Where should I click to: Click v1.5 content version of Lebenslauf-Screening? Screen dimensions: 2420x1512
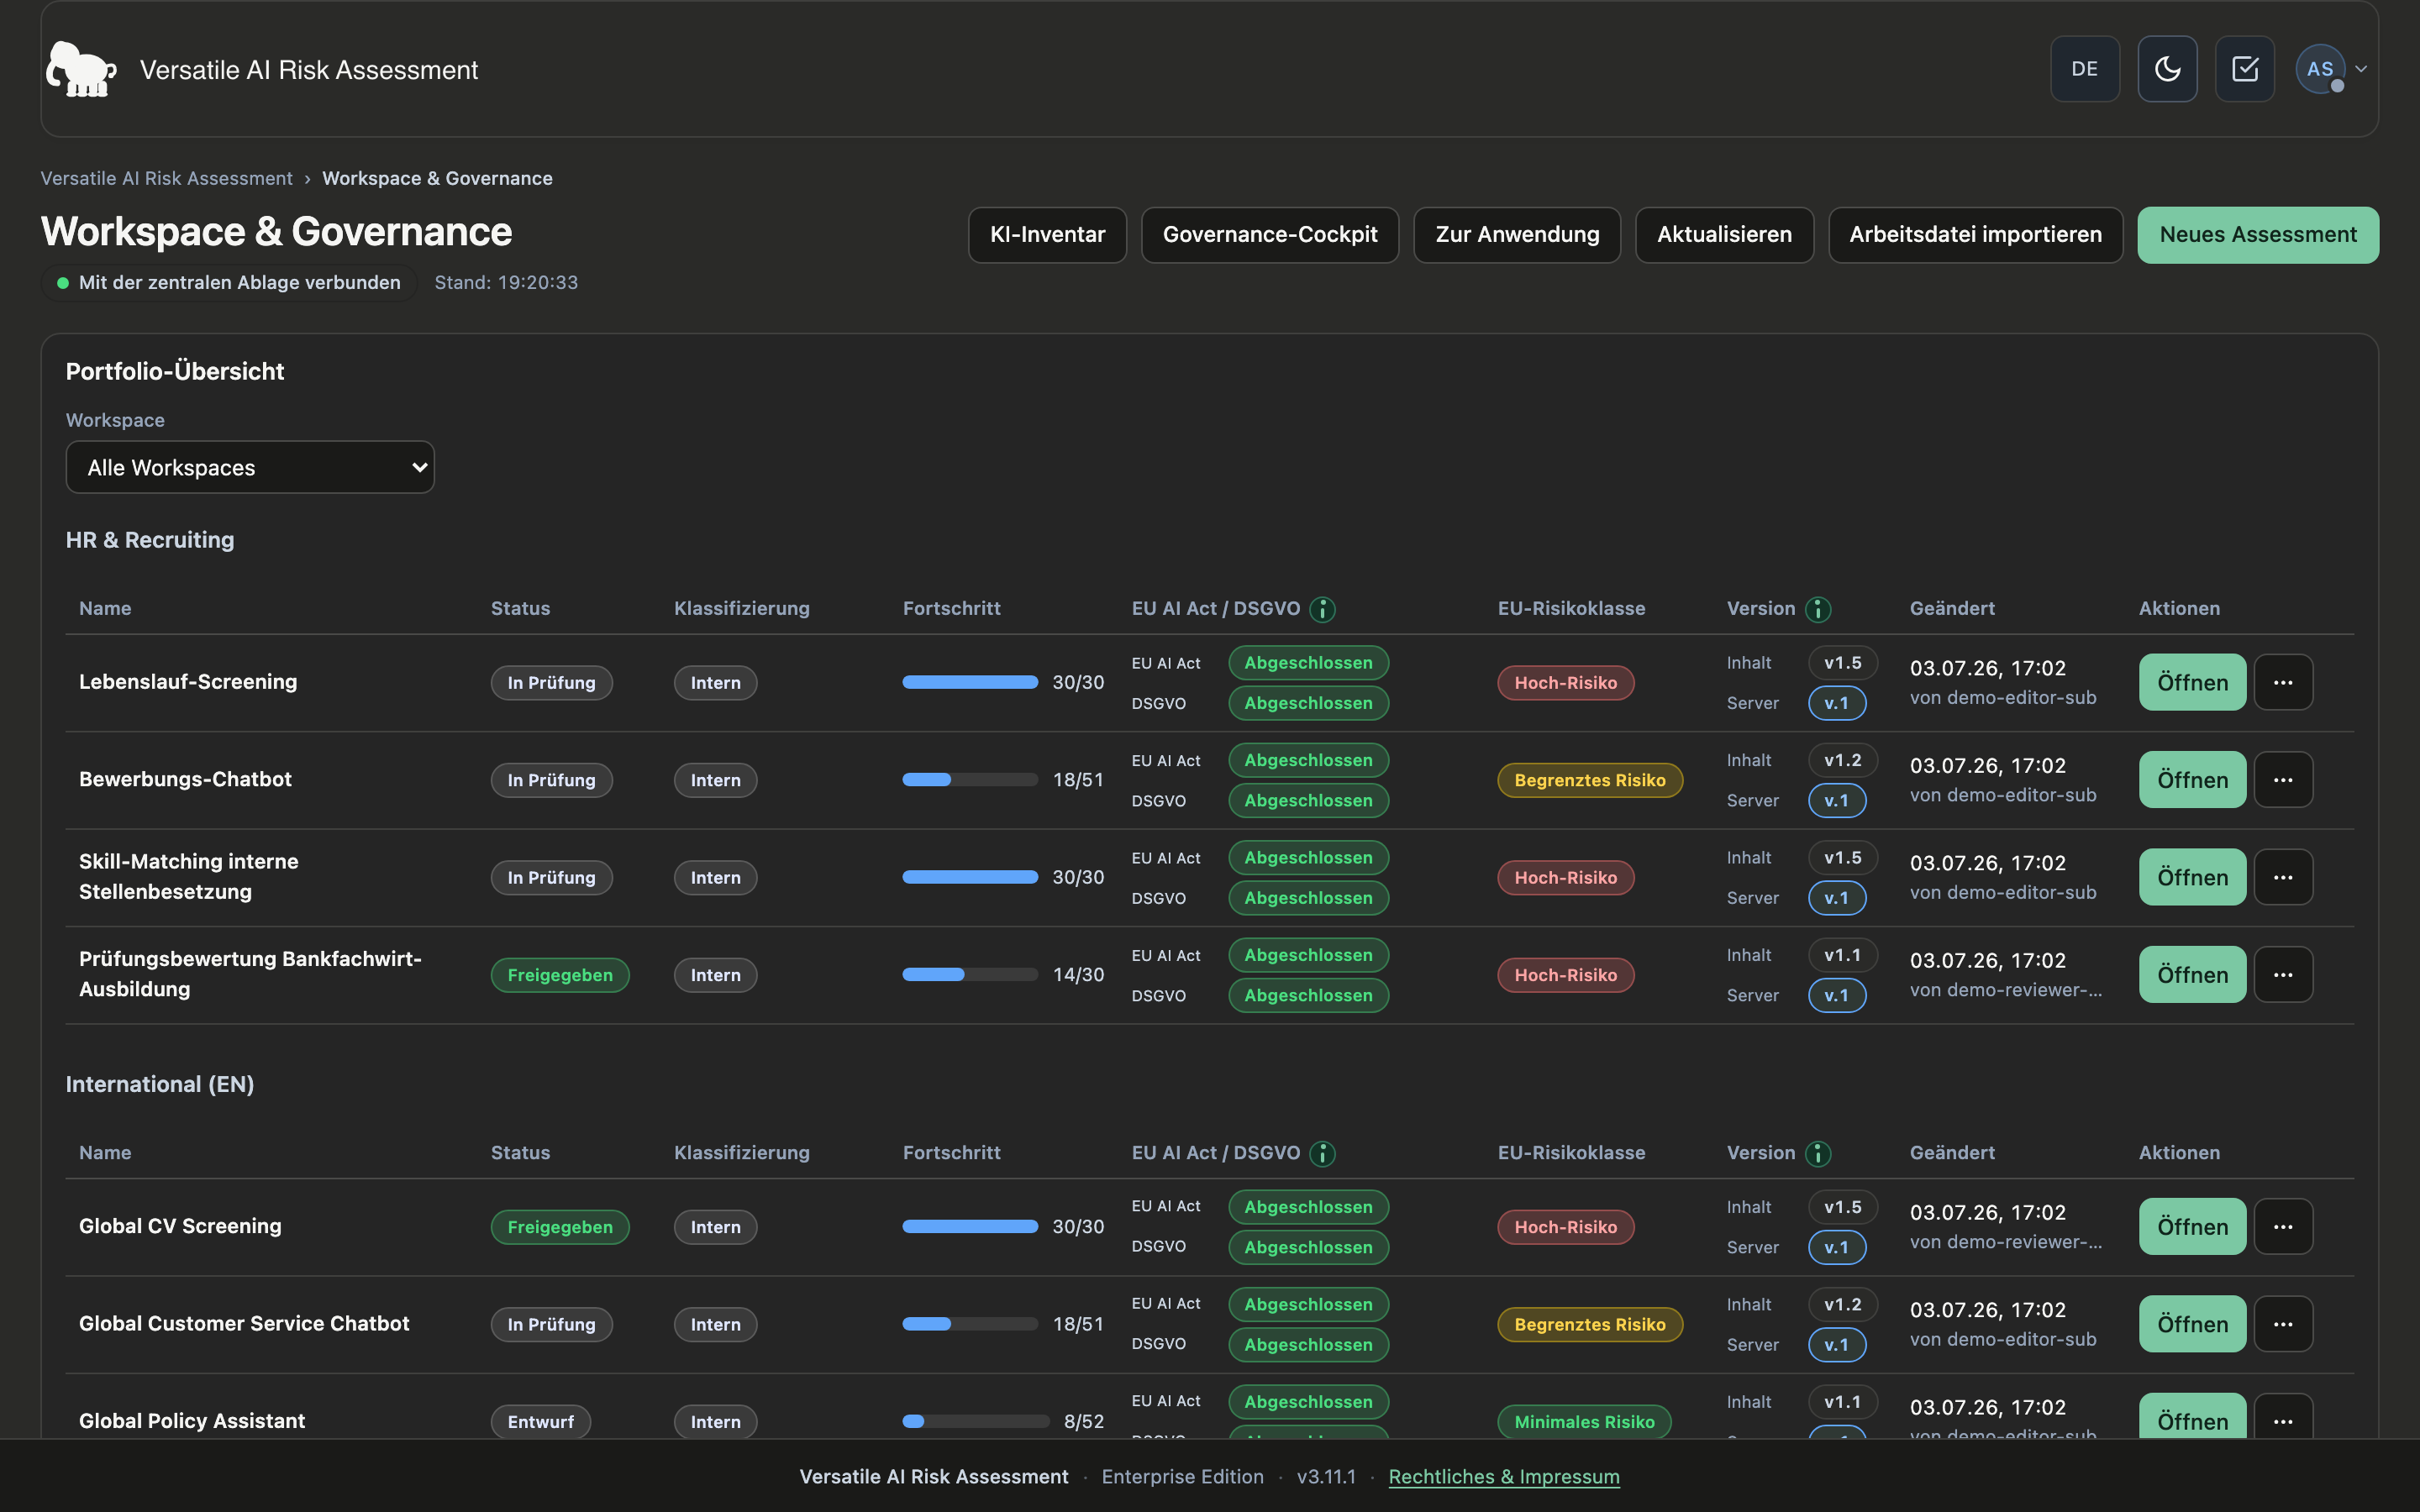click(x=1842, y=662)
